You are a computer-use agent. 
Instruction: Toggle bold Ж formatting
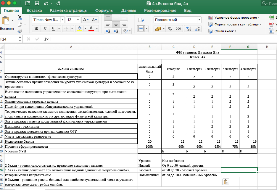tap(36, 29)
